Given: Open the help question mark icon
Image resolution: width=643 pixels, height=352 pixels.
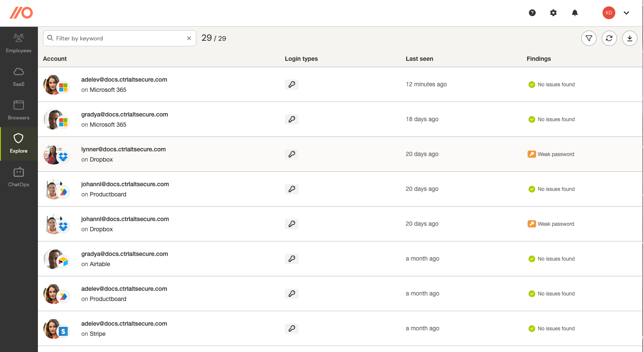Looking at the screenshot, I should pos(532,13).
